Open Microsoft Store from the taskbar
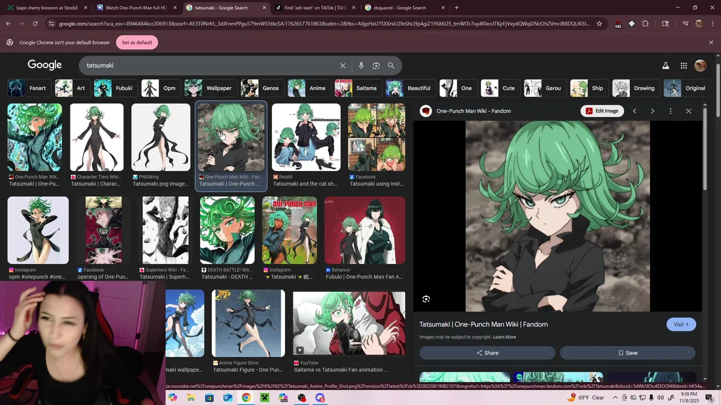The height and width of the screenshot is (405, 721). 209,398
